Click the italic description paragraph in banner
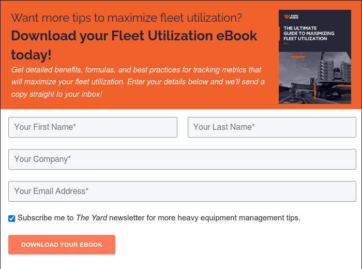Image resolution: width=362 pixels, height=269 pixels. tap(138, 82)
